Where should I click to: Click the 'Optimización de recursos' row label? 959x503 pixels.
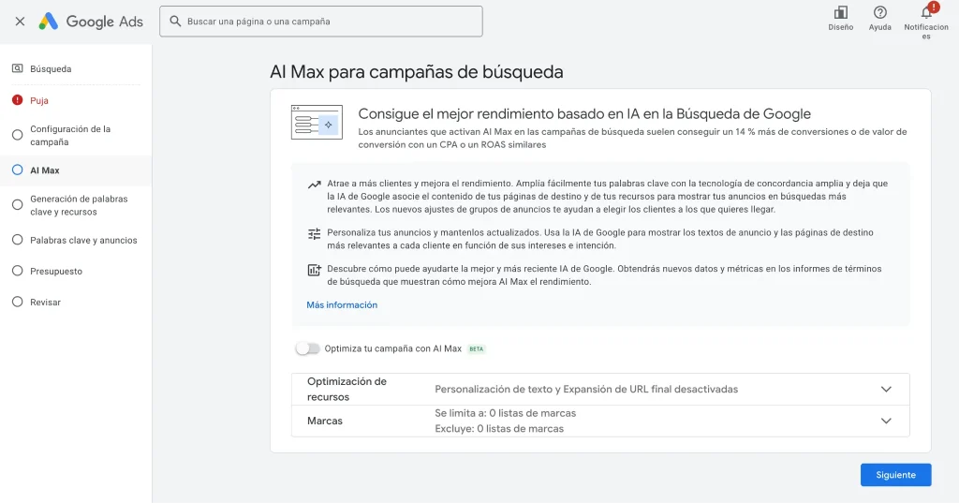[x=347, y=389]
